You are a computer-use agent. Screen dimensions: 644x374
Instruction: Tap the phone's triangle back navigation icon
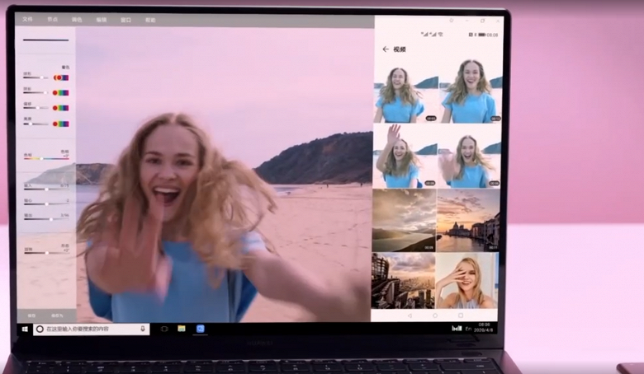tap(408, 315)
